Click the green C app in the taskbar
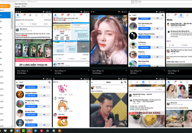This screenshot has width=192, height=133. point(23,131)
